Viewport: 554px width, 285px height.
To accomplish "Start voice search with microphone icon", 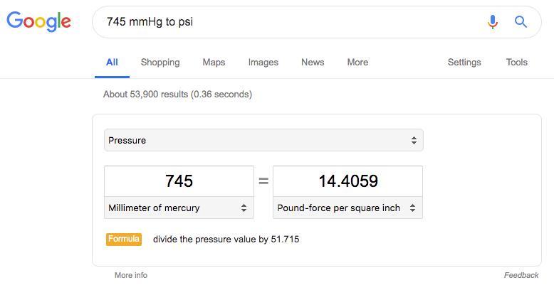I will [492, 22].
